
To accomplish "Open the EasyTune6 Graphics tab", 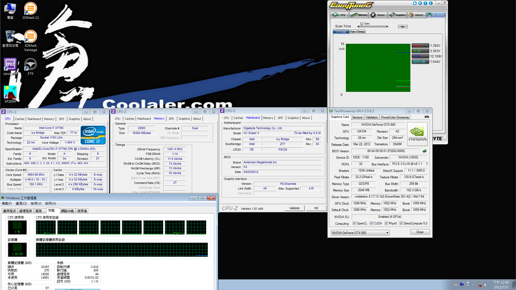I will click(x=397, y=15).
